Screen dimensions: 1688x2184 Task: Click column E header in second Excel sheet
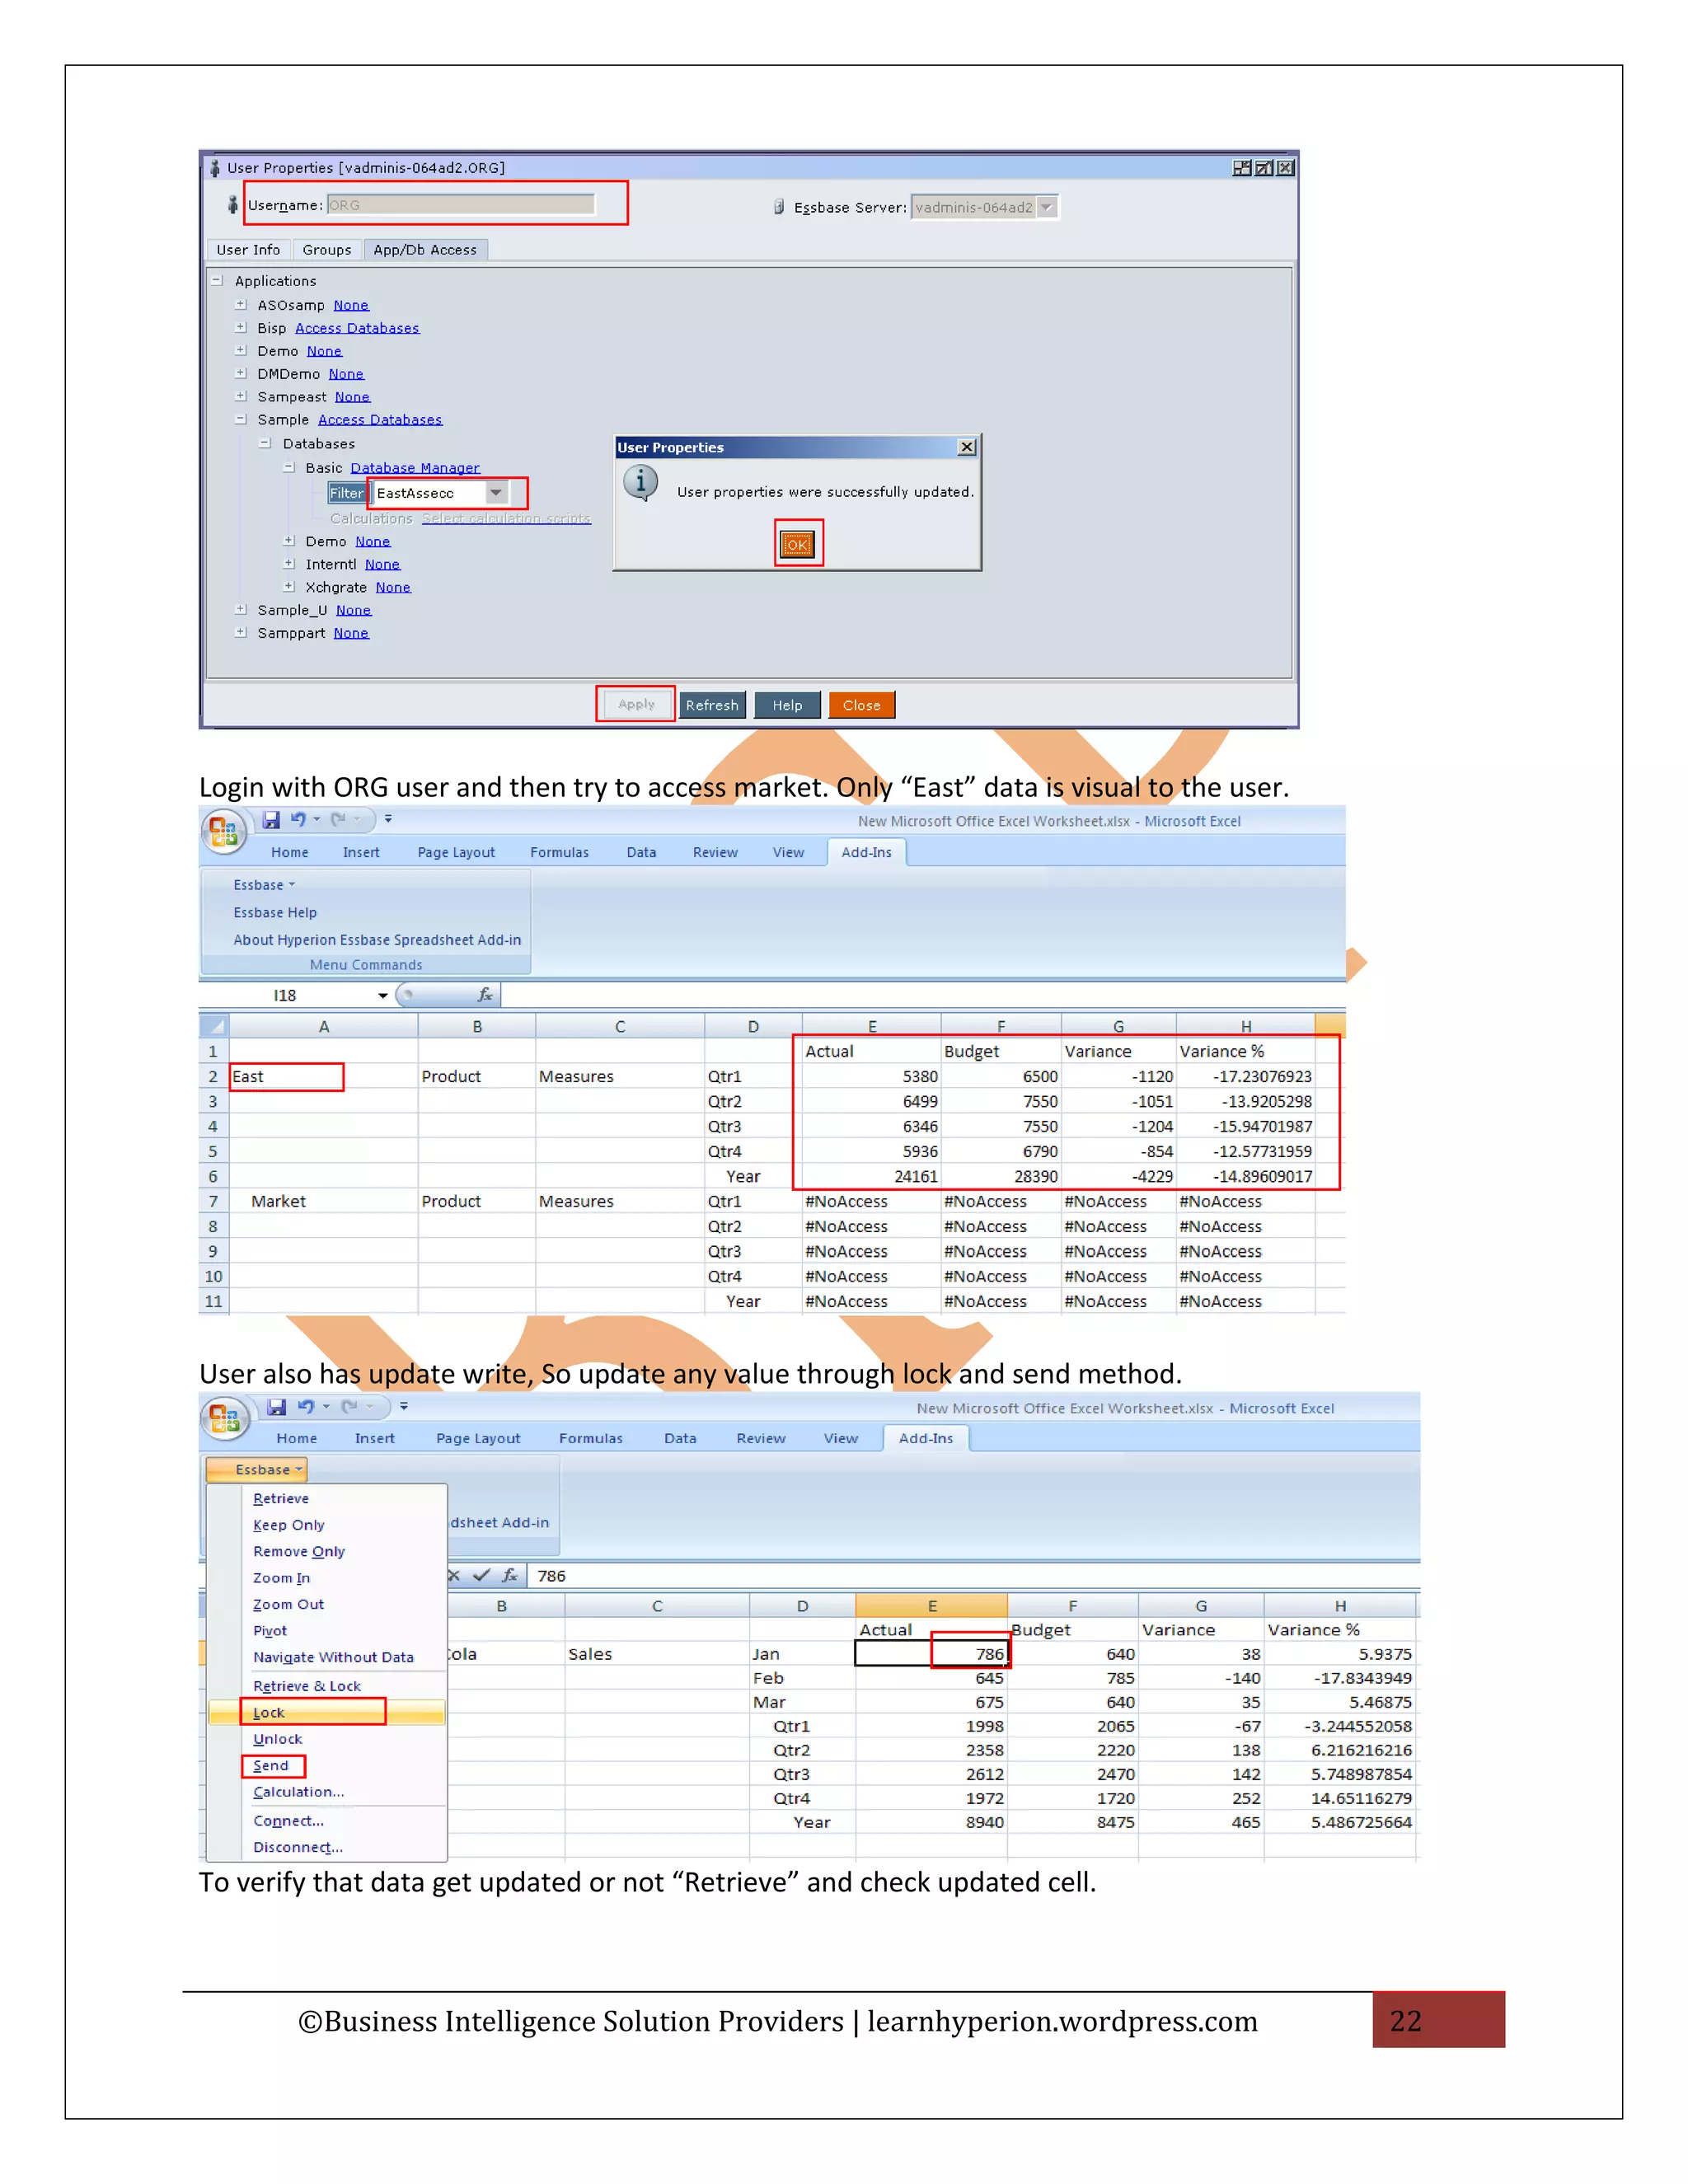(x=932, y=1606)
